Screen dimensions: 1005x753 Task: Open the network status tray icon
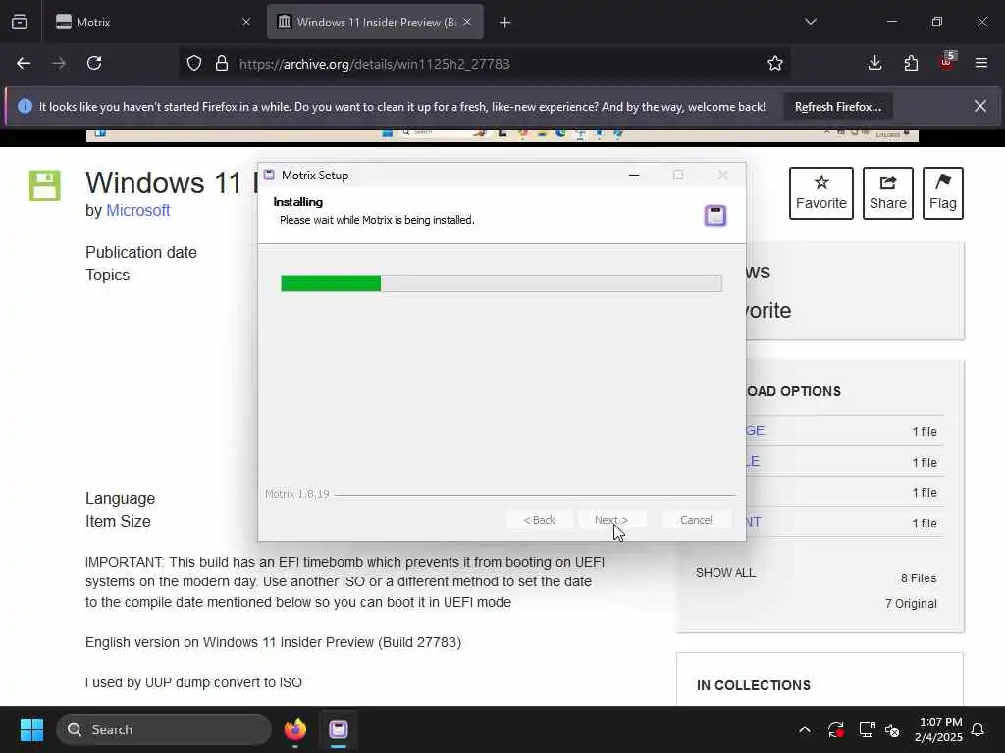(x=867, y=729)
